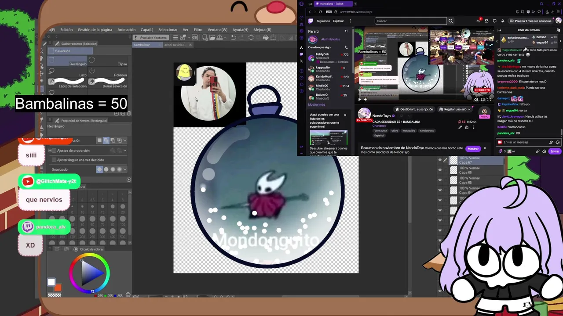Select the Elipse selection sub tool
This screenshot has width=563, height=316.
coord(108,61)
